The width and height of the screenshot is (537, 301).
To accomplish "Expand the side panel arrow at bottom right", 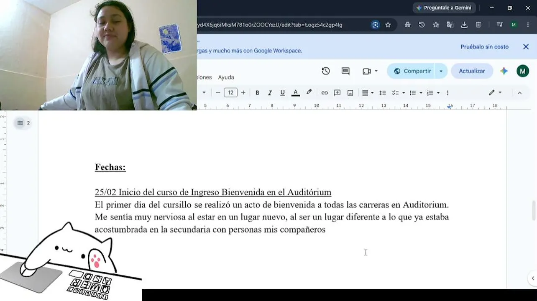I will pyautogui.click(x=533, y=278).
